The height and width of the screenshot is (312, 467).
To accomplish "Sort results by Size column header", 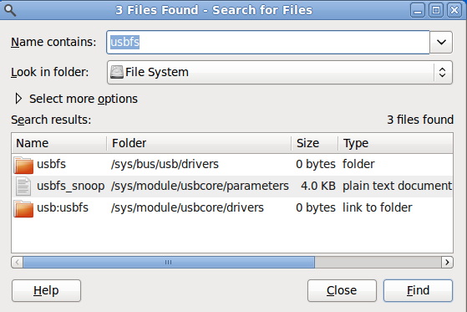I will [x=315, y=143].
